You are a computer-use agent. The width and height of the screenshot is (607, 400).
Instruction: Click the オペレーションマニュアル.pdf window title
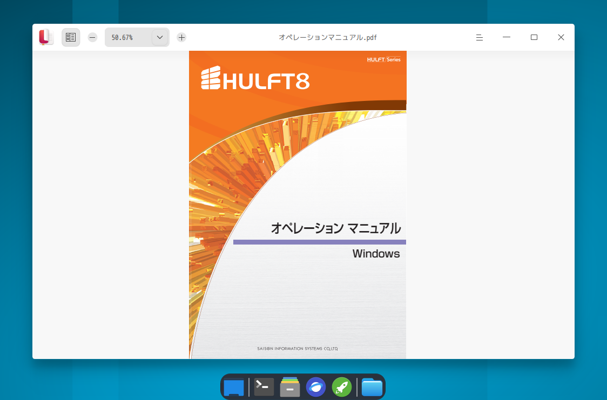click(327, 38)
